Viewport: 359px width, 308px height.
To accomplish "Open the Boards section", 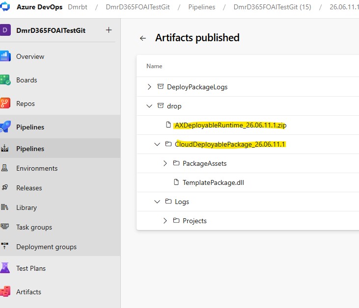I will [x=27, y=80].
